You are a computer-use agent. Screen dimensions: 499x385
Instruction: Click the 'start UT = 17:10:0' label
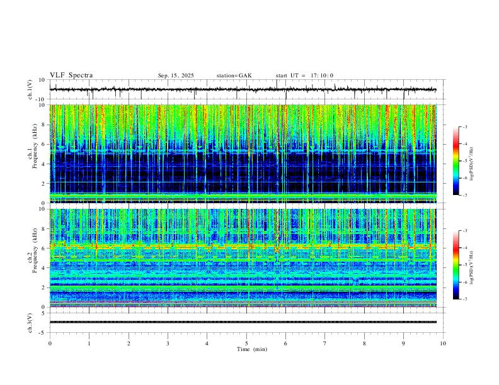pyautogui.click(x=304, y=75)
